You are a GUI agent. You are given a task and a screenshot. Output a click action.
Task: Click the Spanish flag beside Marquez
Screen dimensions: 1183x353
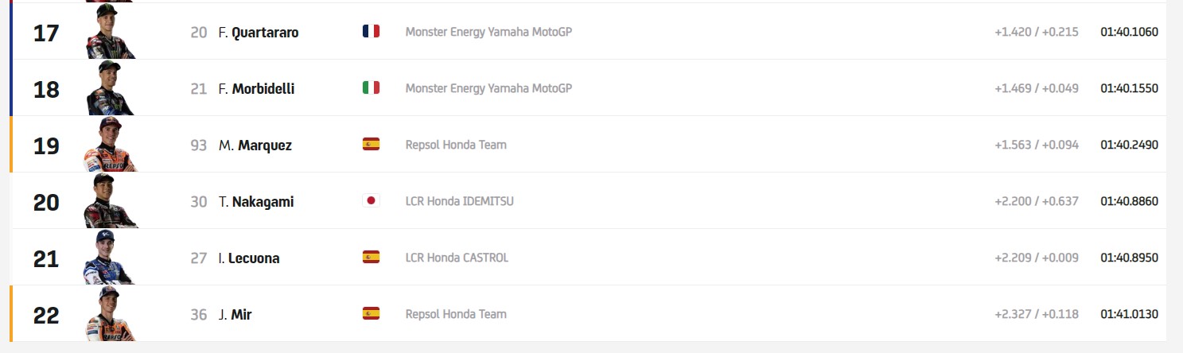point(371,145)
